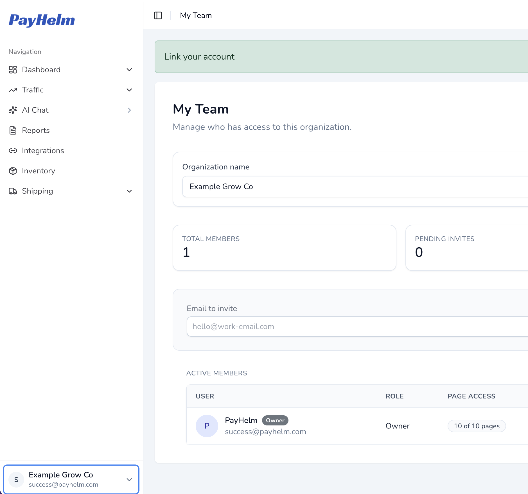Screen dimensions: 528x494
Task: Click the Dashboard grid icon
Action: click(13, 70)
